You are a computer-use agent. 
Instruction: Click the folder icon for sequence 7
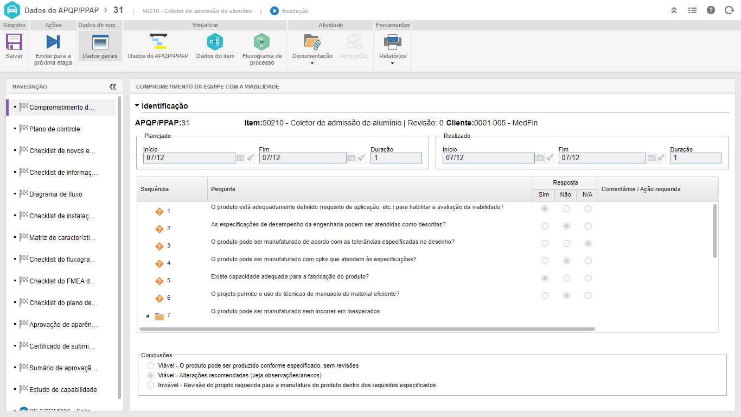coord(159,316)
